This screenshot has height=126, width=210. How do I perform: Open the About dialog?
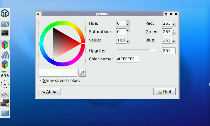(50, 92)
